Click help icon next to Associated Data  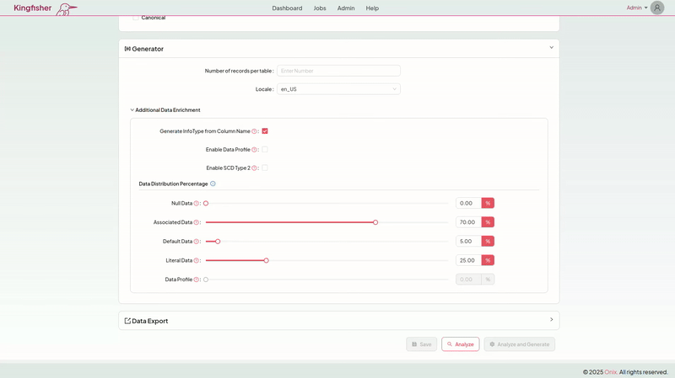pos(197,222)
